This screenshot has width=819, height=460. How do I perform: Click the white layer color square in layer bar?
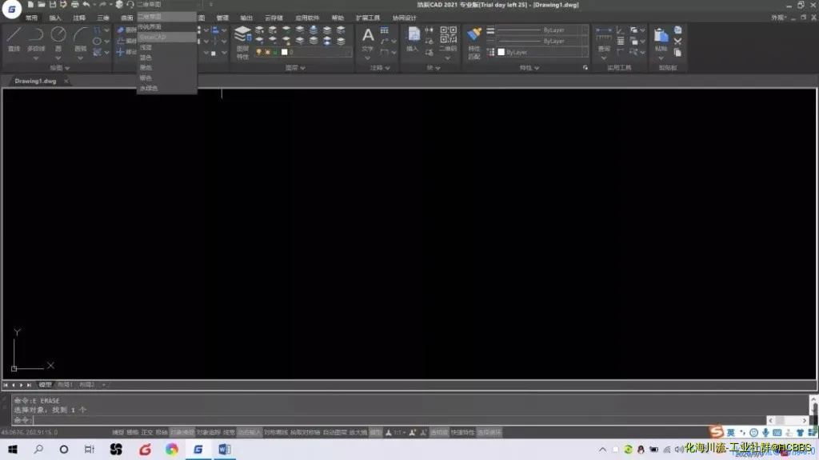[x=284, y=52]
